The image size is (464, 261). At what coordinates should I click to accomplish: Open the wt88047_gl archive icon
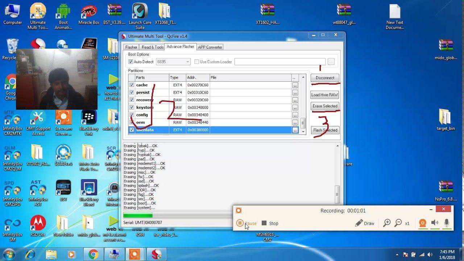(x=344, y=14)
